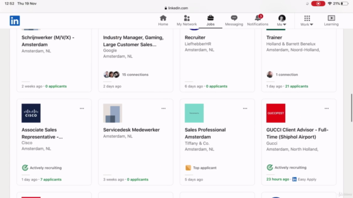The height and width of the screenshot is (198, 353).
Task: Click the red screen recording indicator
Action: pos(318,4)
